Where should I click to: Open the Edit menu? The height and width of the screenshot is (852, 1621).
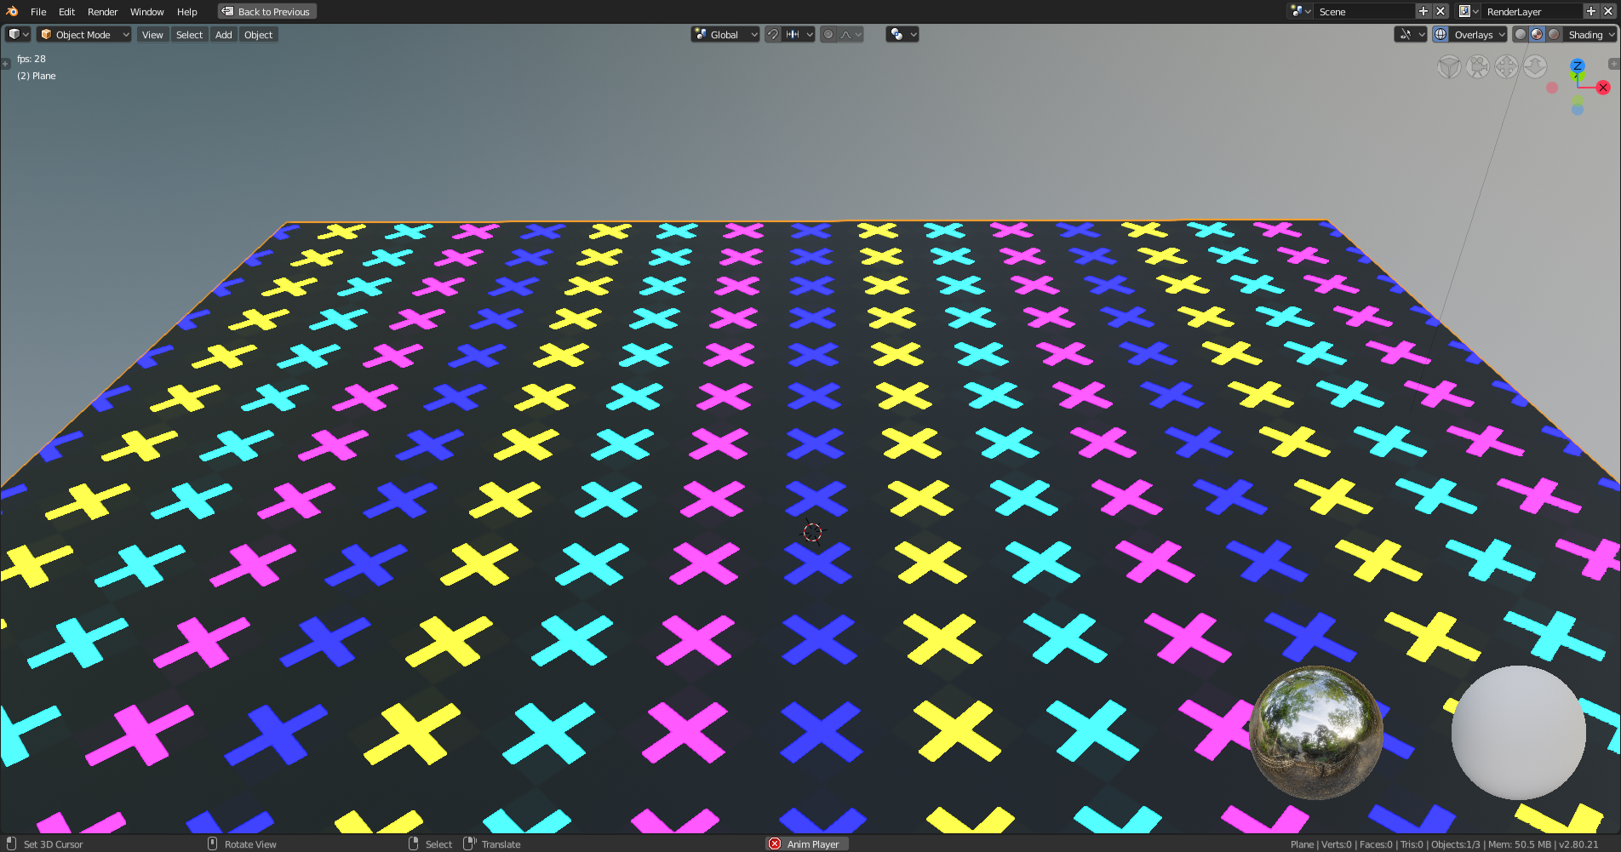tap(66, 12)
